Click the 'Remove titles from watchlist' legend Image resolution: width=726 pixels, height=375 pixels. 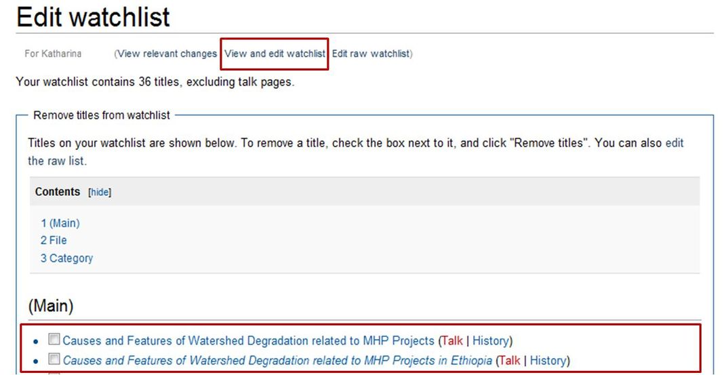point(102,115)
